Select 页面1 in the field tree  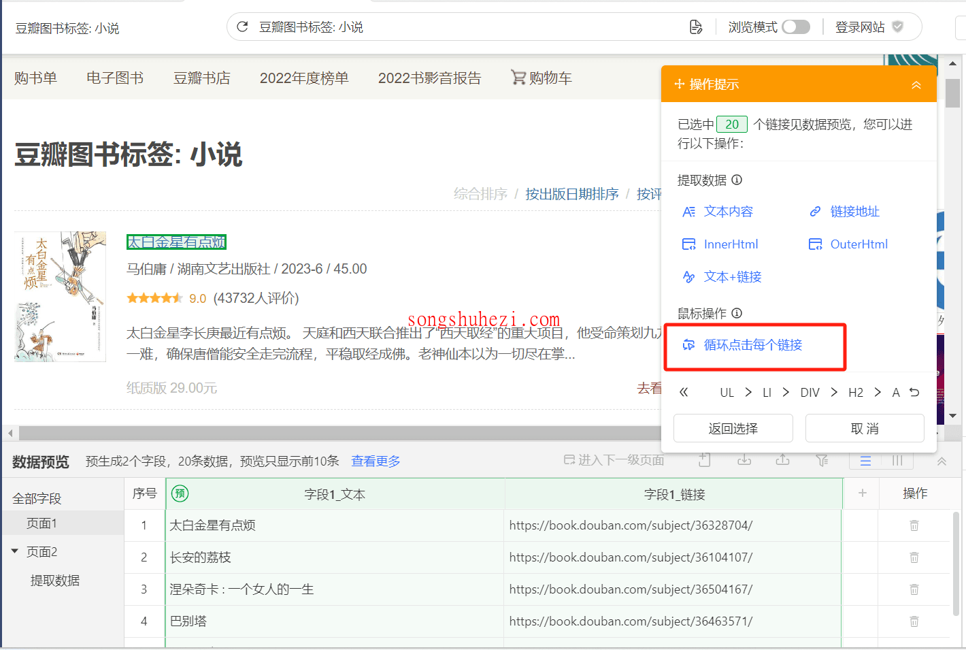pyautogui.click(x=63, y=523)
